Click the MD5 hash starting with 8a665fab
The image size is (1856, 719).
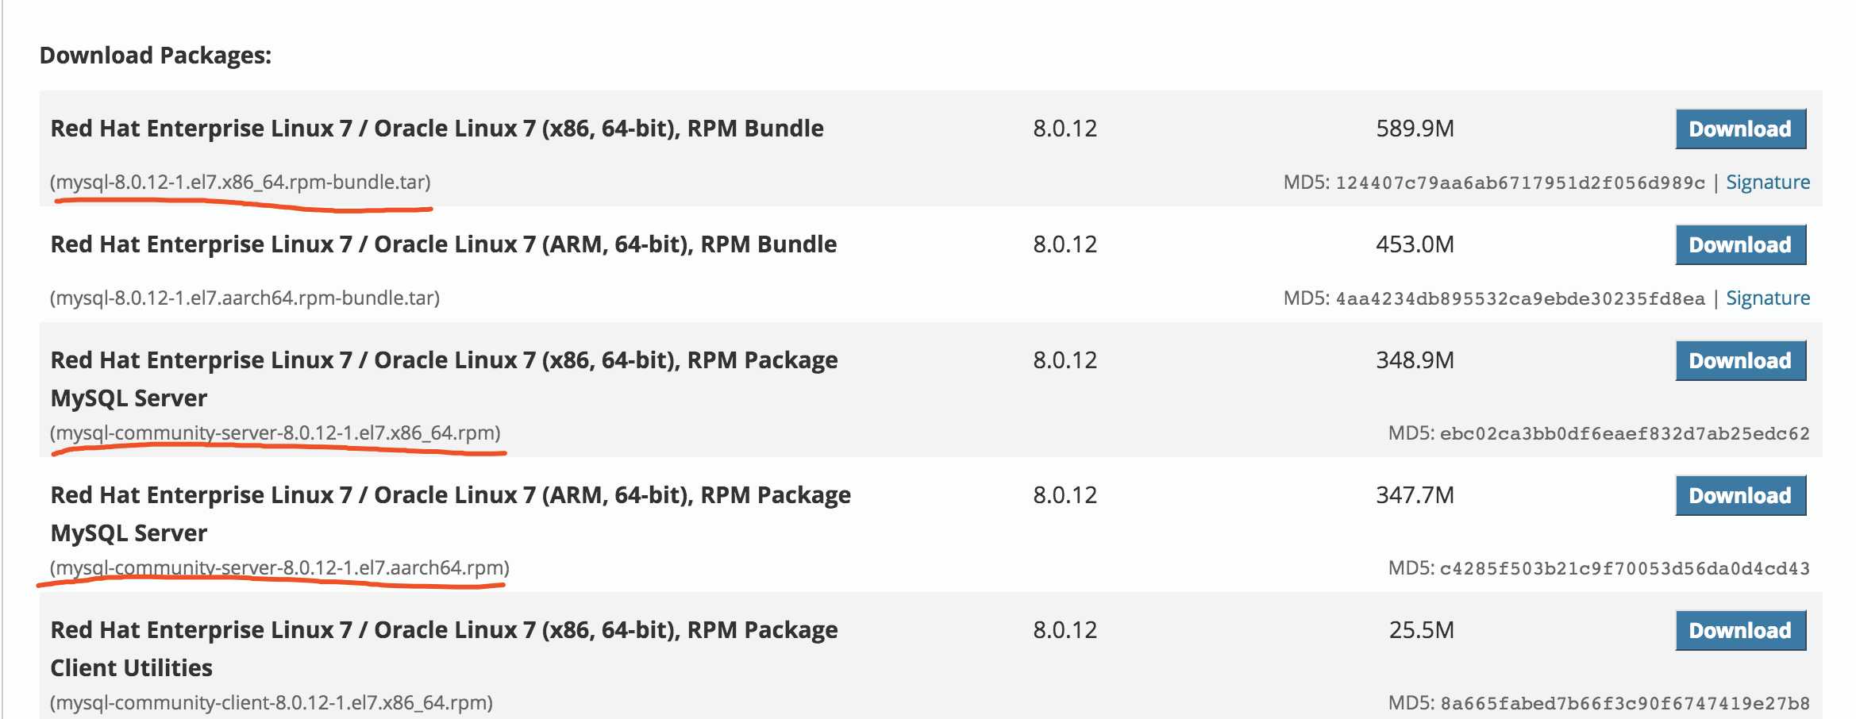point(1624,704)
